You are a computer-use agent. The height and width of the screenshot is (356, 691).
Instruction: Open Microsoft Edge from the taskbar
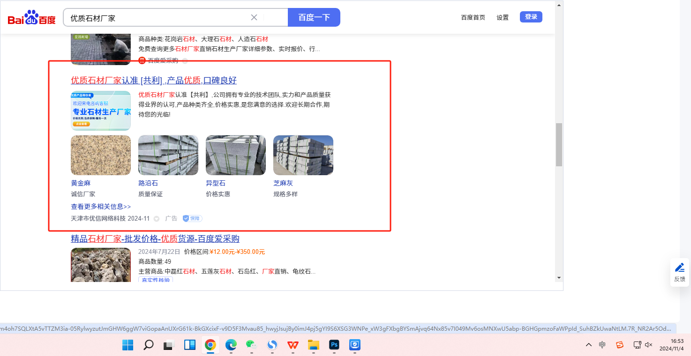pos(231,345)
